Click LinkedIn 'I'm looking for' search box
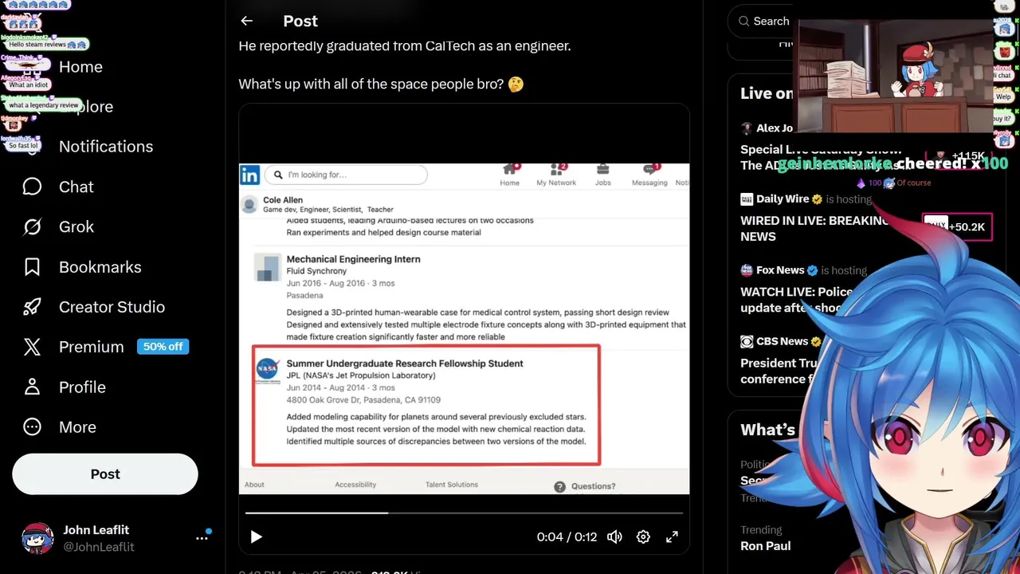The height and width of the screenshot is (574, 1020). pyautogui.click(x=347, y=175)
